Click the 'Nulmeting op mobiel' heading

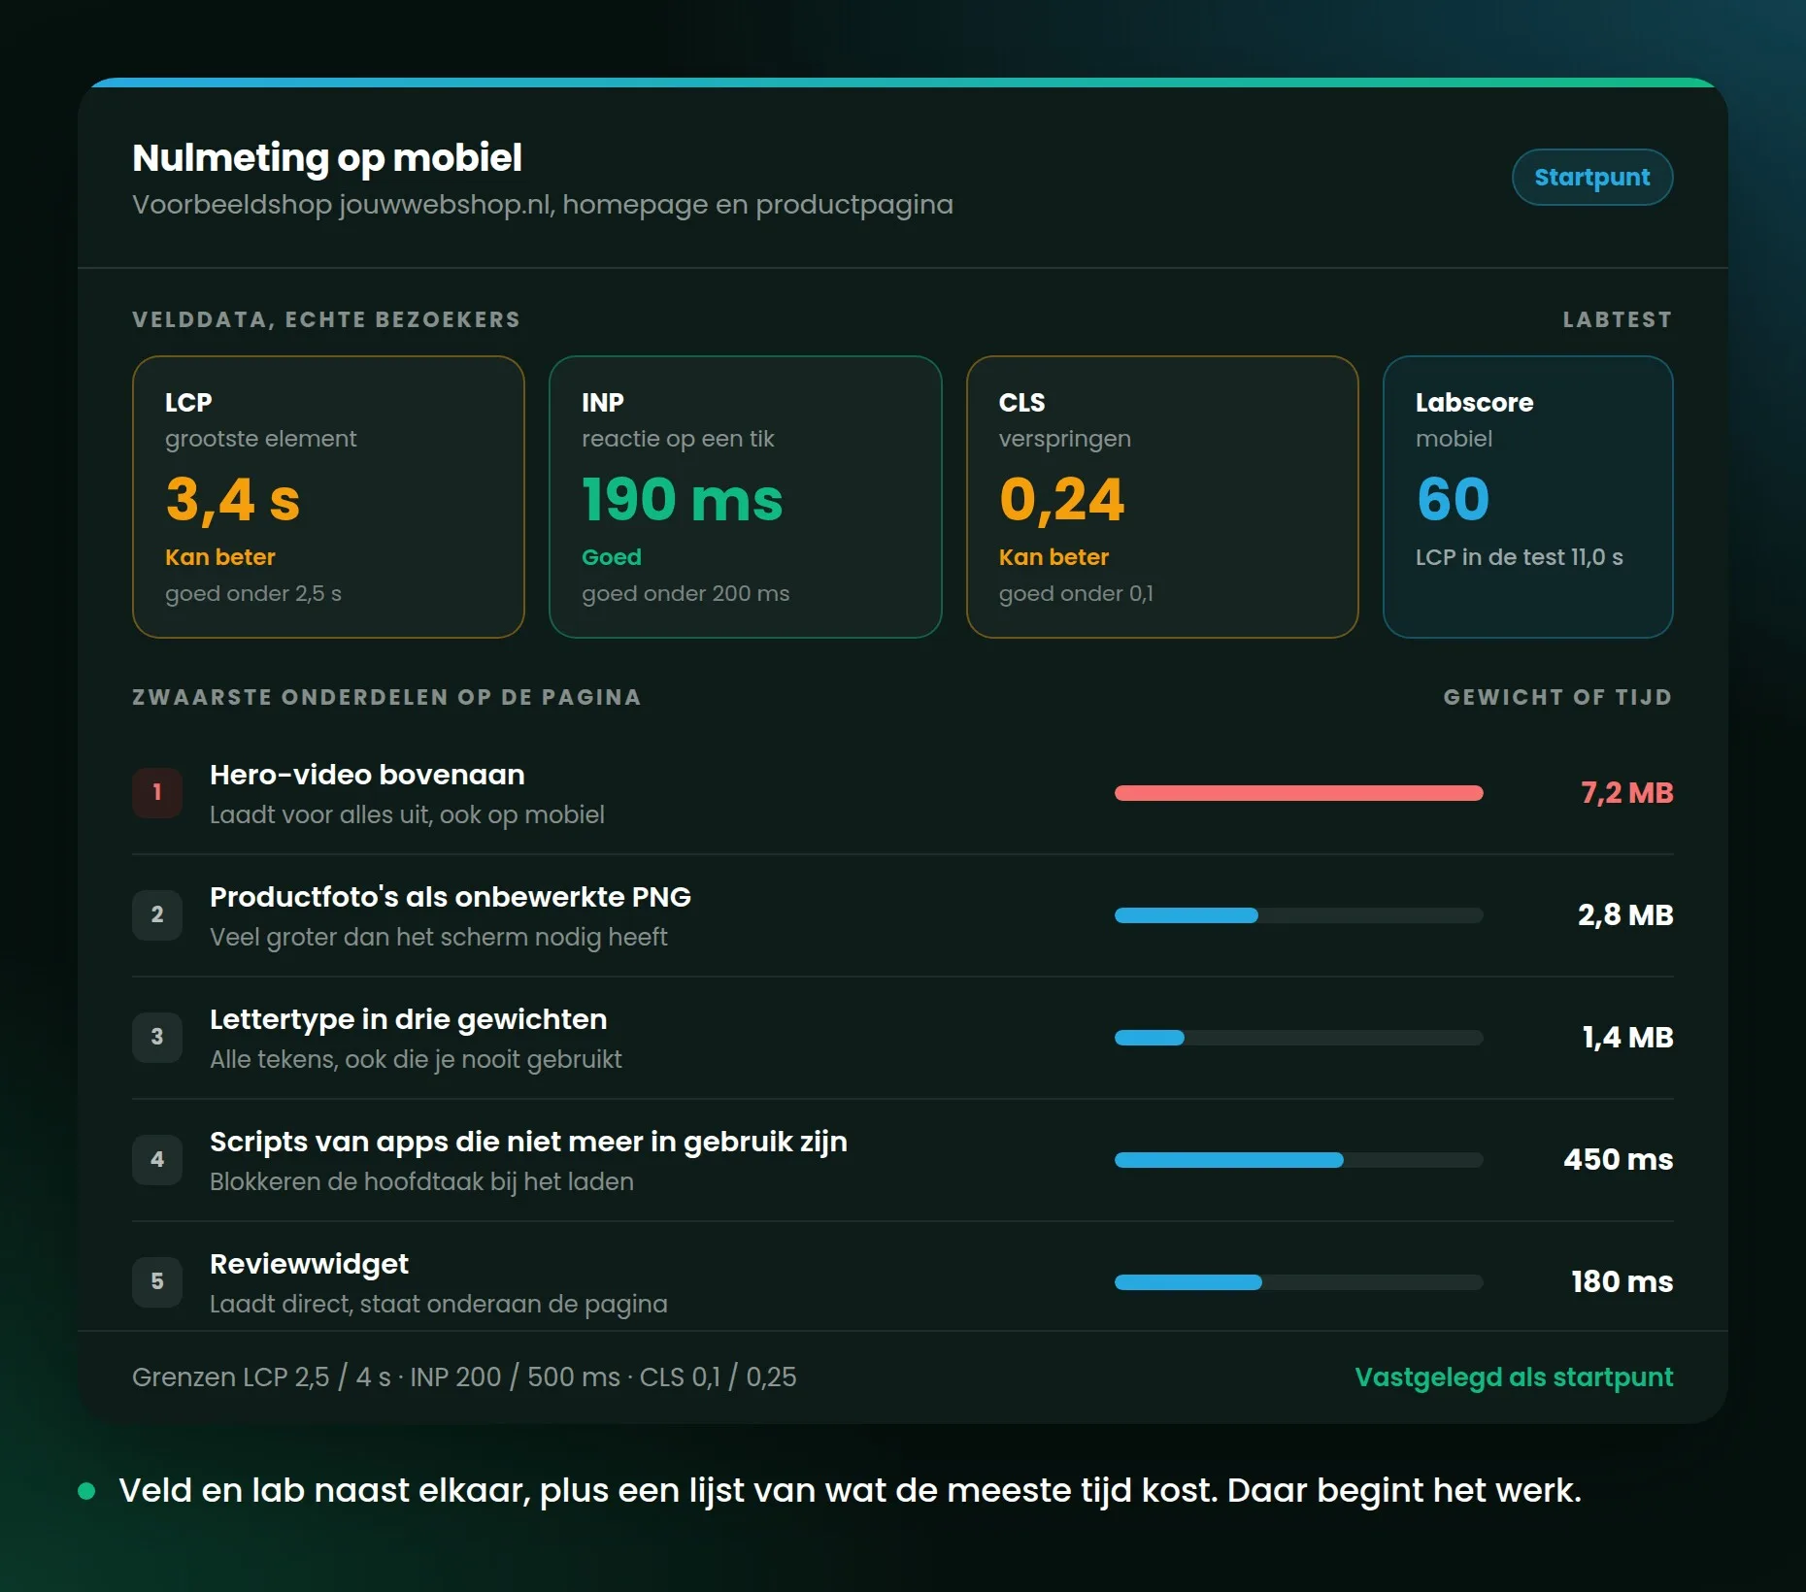pos(327,158)
